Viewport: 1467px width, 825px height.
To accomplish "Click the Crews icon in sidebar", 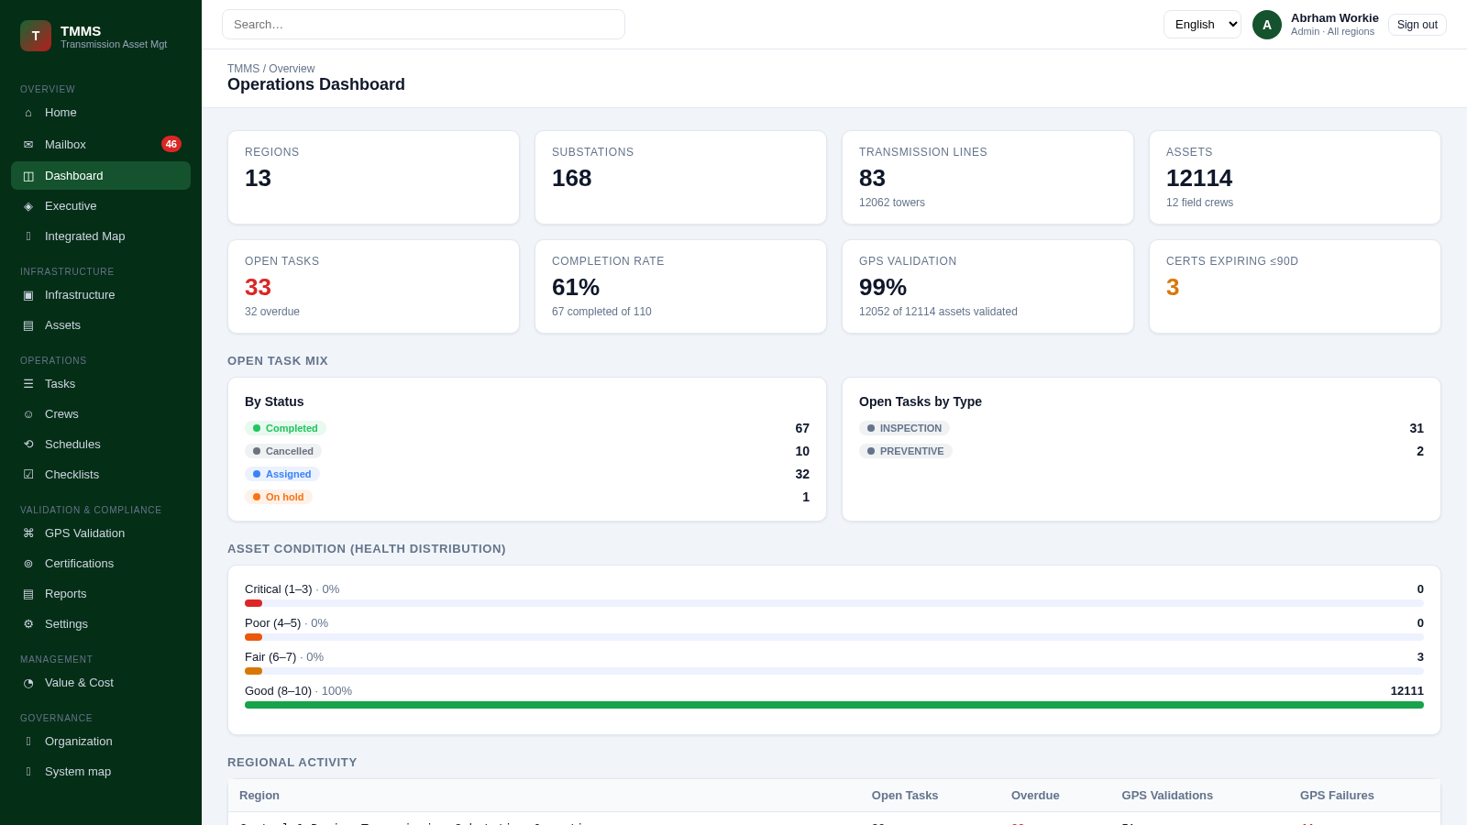I will point(28,414).
